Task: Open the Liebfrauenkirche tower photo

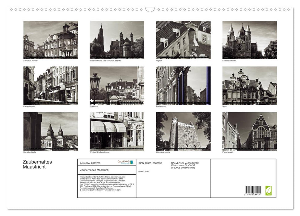Action: [183, 131]
